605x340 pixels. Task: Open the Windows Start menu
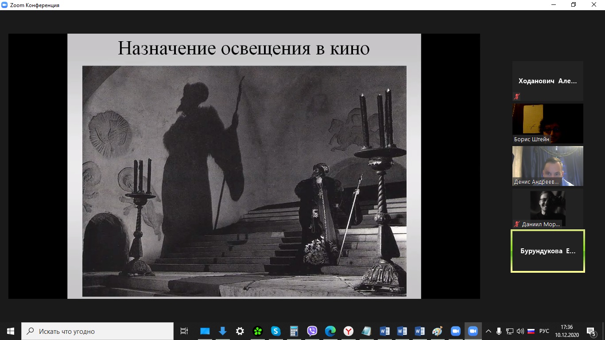(11, 331)
